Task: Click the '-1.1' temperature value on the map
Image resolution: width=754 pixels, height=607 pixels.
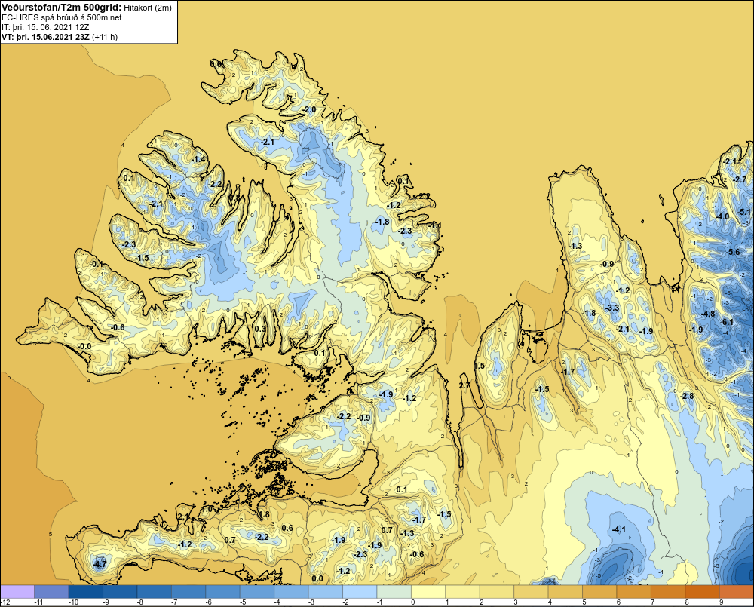Action: [435, 225]
